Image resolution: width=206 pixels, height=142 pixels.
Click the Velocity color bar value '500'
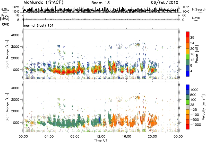click(x=193, y=95)
